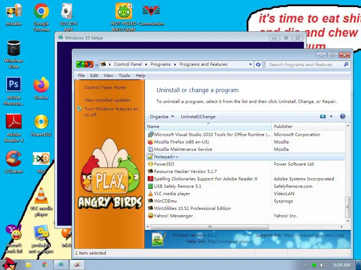Click the green battery tray icon

[314, 265]
